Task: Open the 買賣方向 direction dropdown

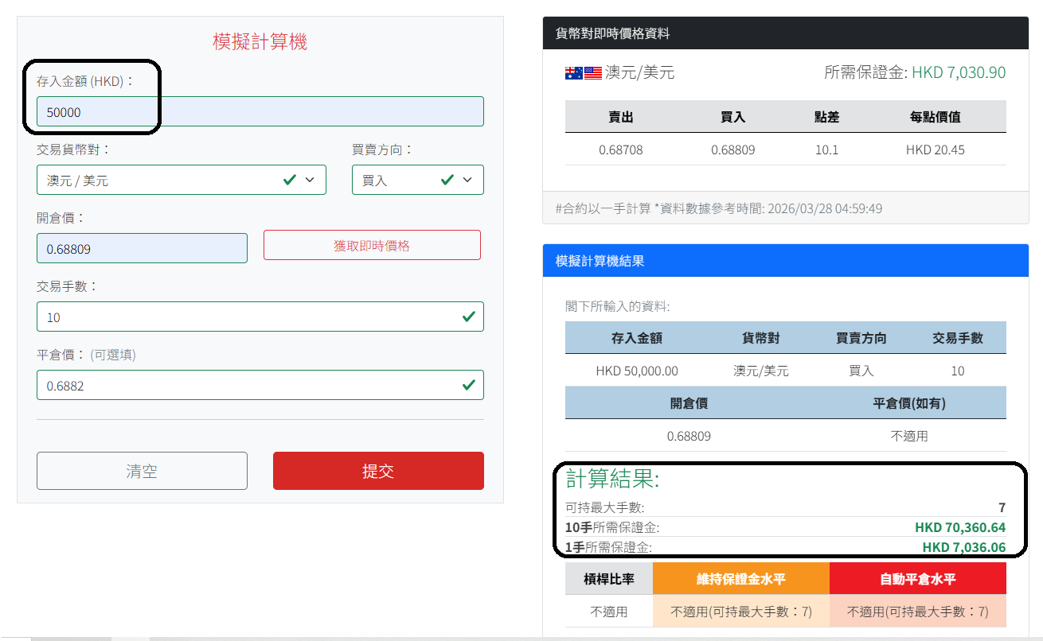Action: coord(417,180)
